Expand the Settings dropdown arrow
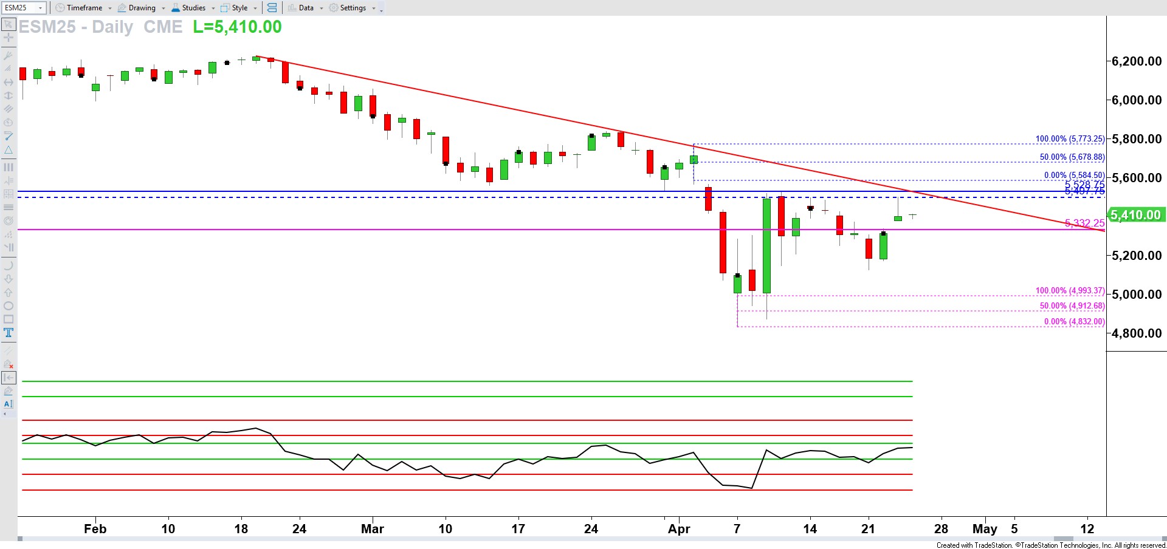 tap(374, 9)
